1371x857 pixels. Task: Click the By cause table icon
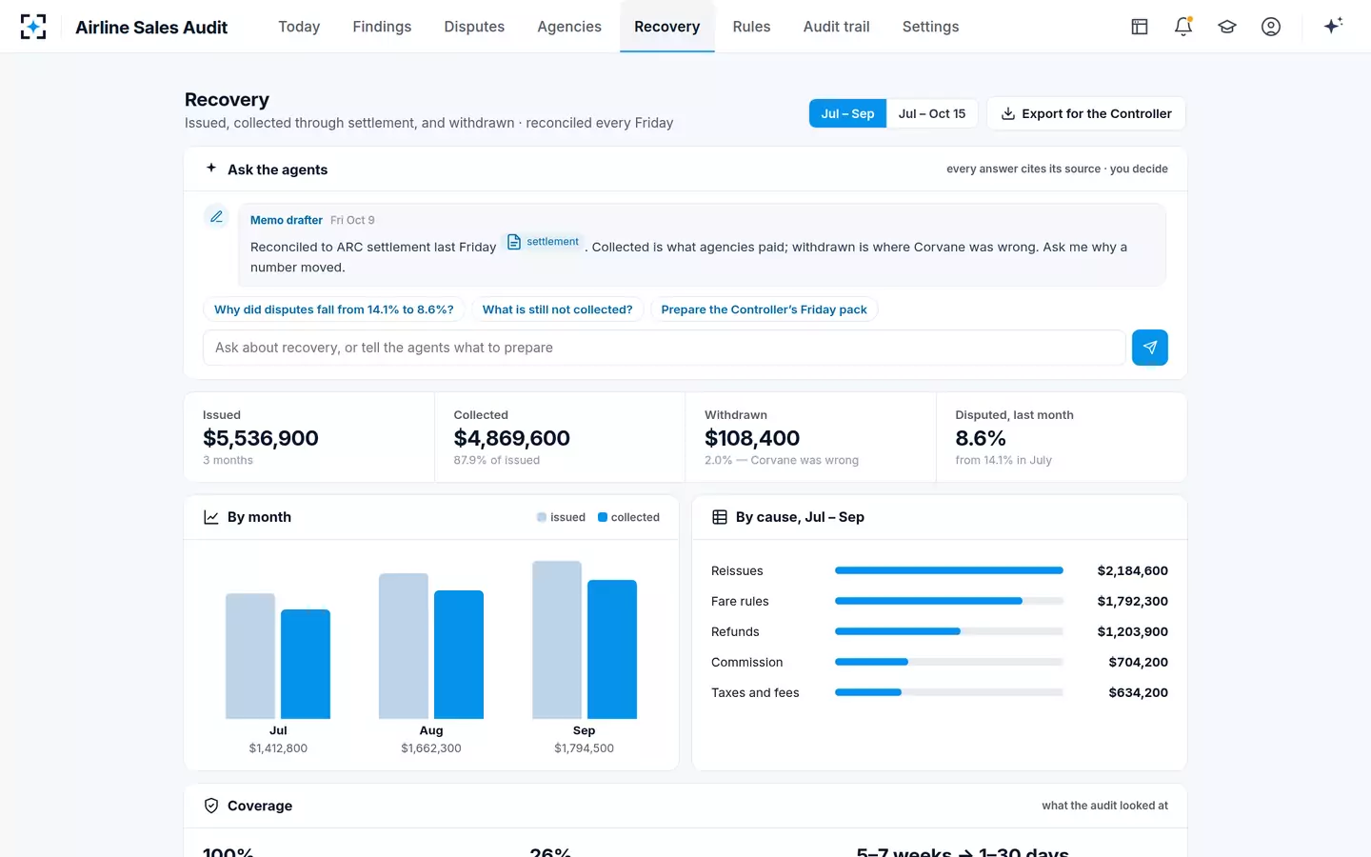click(720, 517)
